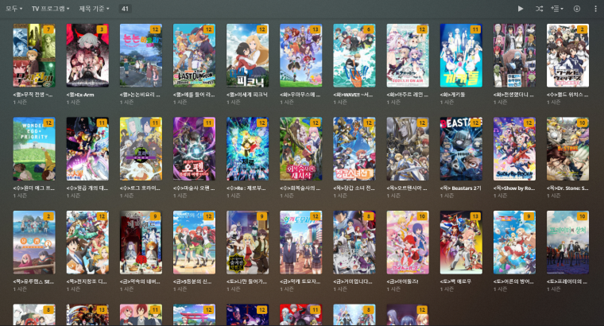Screen dimensions: 604x326
Task: Open the 모두 filter dropdown
Action: [x=14, y=9]
